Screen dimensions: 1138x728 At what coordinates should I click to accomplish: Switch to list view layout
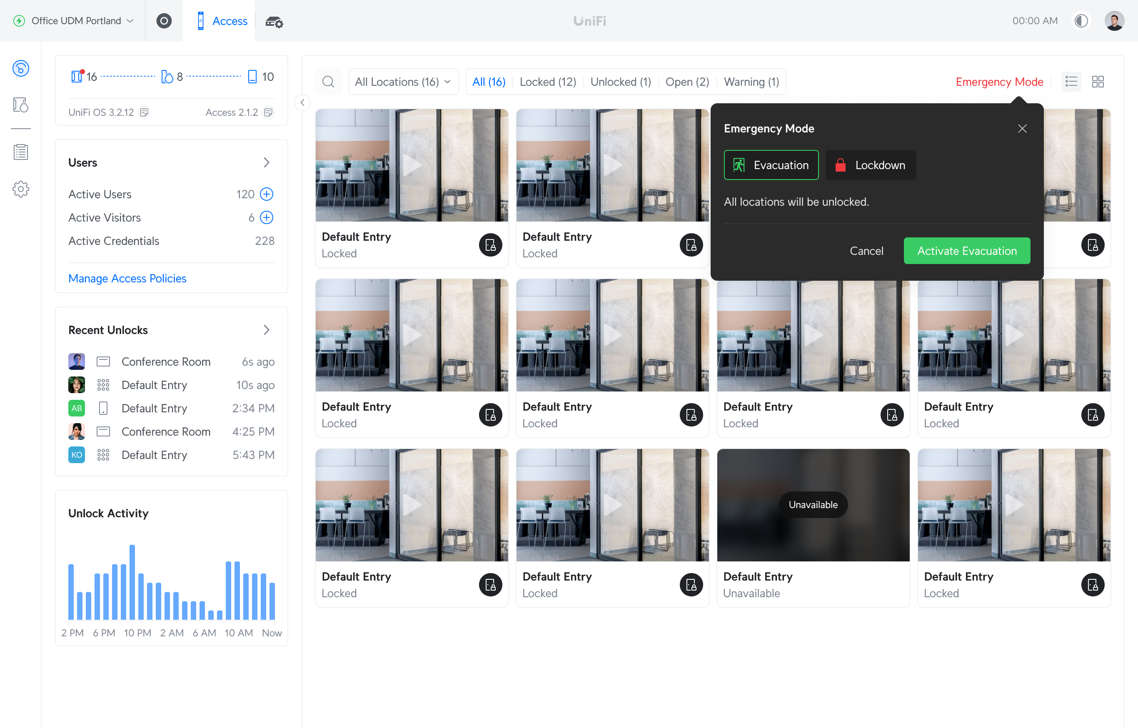[1071, 82]
